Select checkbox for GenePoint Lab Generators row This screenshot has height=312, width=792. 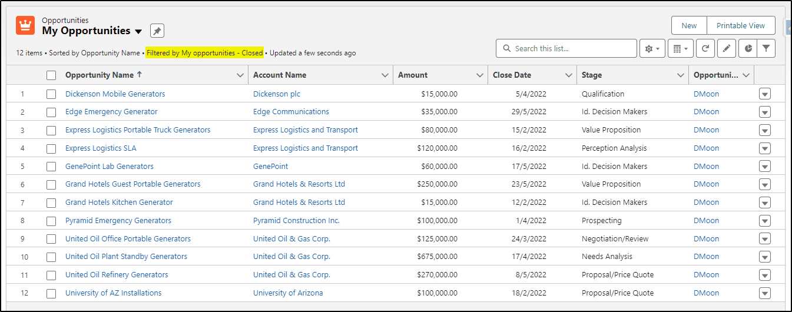click(51, 167)
